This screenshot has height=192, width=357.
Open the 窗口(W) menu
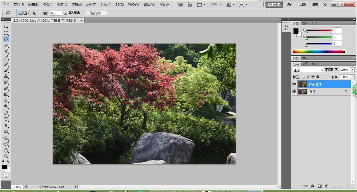pyautogui.click(x=149, y=4)
